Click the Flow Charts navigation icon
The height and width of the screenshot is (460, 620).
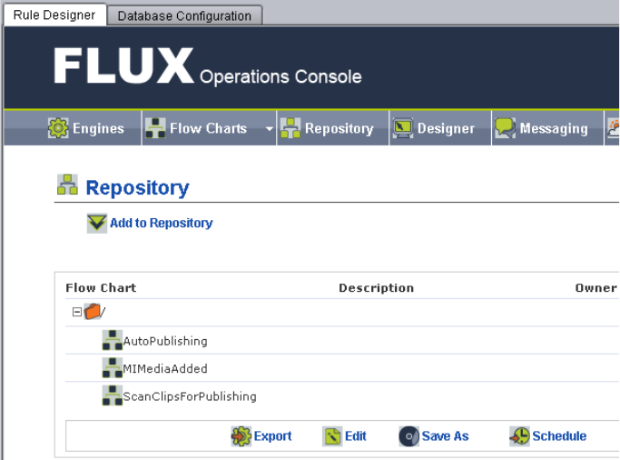pyautogui.click(x=155, y=128)
